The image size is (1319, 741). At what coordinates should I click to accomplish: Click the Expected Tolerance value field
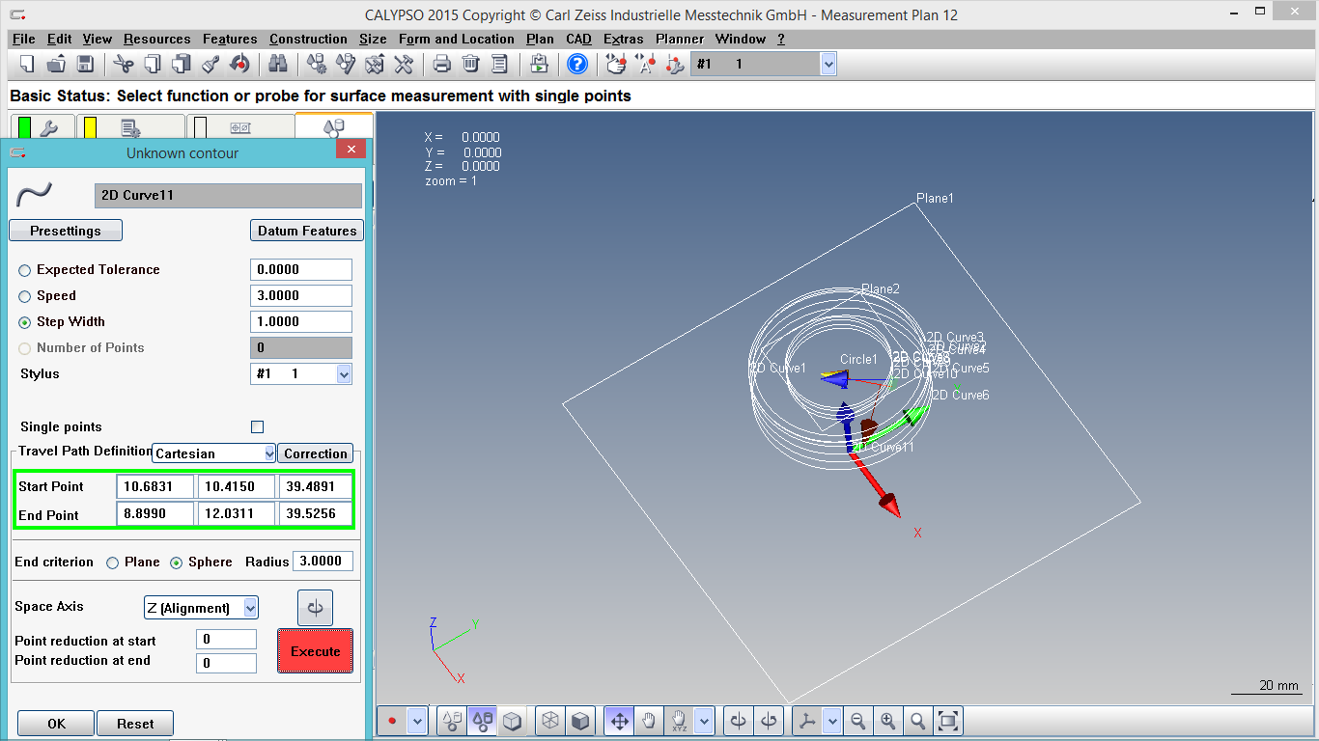301,270
